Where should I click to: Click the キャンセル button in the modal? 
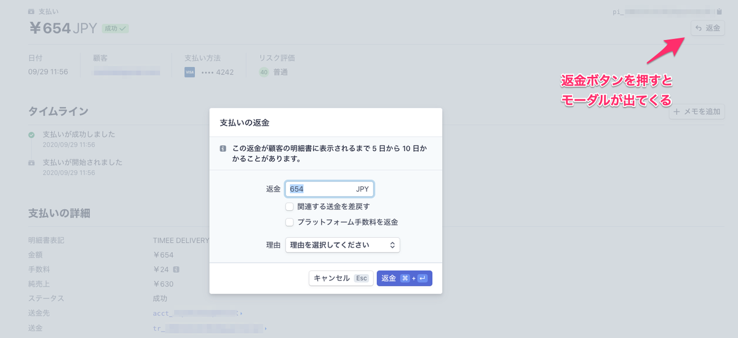pyautogui.click(x=341, y=278)
